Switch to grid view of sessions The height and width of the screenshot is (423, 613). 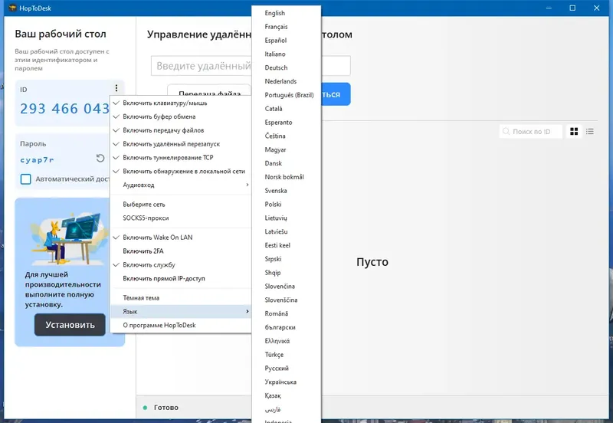tap(574, 131)
